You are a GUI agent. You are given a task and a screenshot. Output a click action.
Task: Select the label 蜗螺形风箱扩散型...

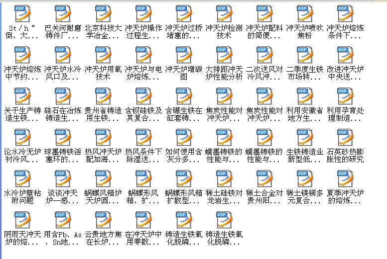(x=184, y=197)
